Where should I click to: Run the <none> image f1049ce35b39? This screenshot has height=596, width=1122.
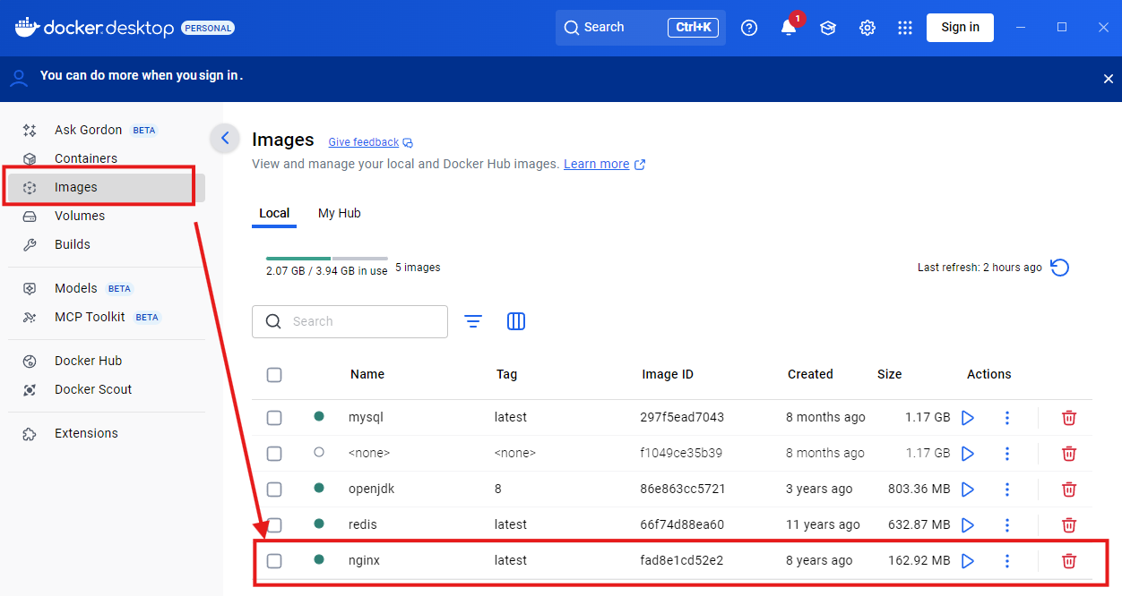coord(968,454)
